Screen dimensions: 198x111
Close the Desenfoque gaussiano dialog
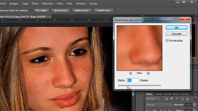tap(185, 19)
